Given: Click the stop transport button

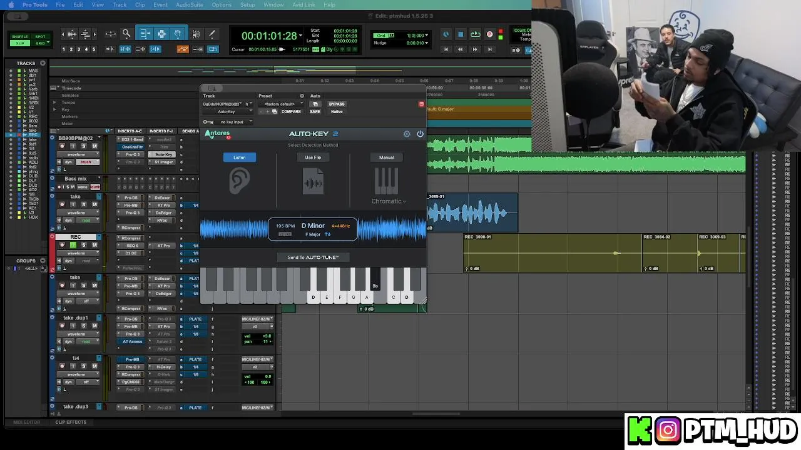Looking at the screenshot, I should coord(461,34).
